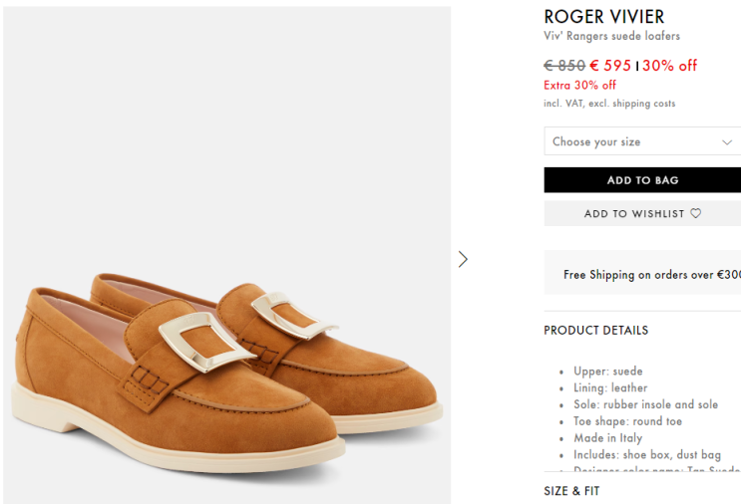Select the Made in Italy detail line
741x504 pixels.
tap(608, 438)
